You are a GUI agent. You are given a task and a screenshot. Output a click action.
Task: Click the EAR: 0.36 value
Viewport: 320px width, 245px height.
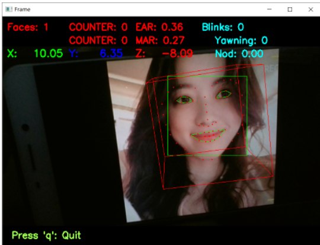(x=159, y=27)
